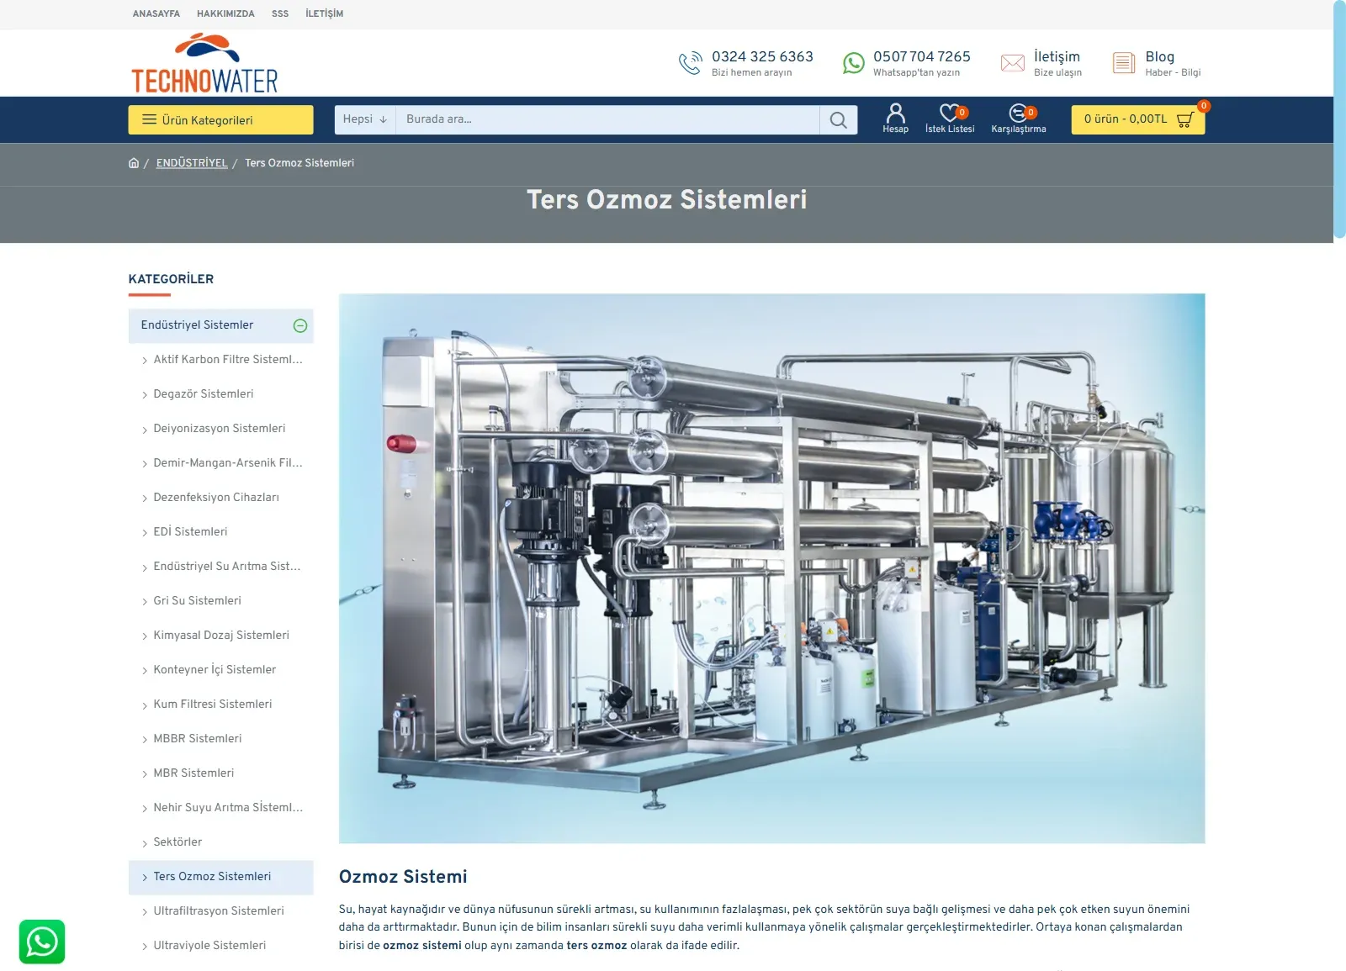This screenshot has height=971, width=1346.
Task: Click the search magnifier icon
Action: 838,120
